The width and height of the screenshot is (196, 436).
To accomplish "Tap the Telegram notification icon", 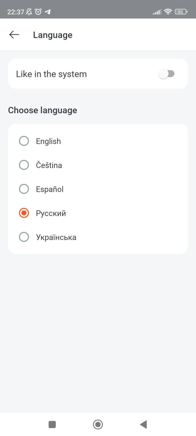I will [48, 12].
